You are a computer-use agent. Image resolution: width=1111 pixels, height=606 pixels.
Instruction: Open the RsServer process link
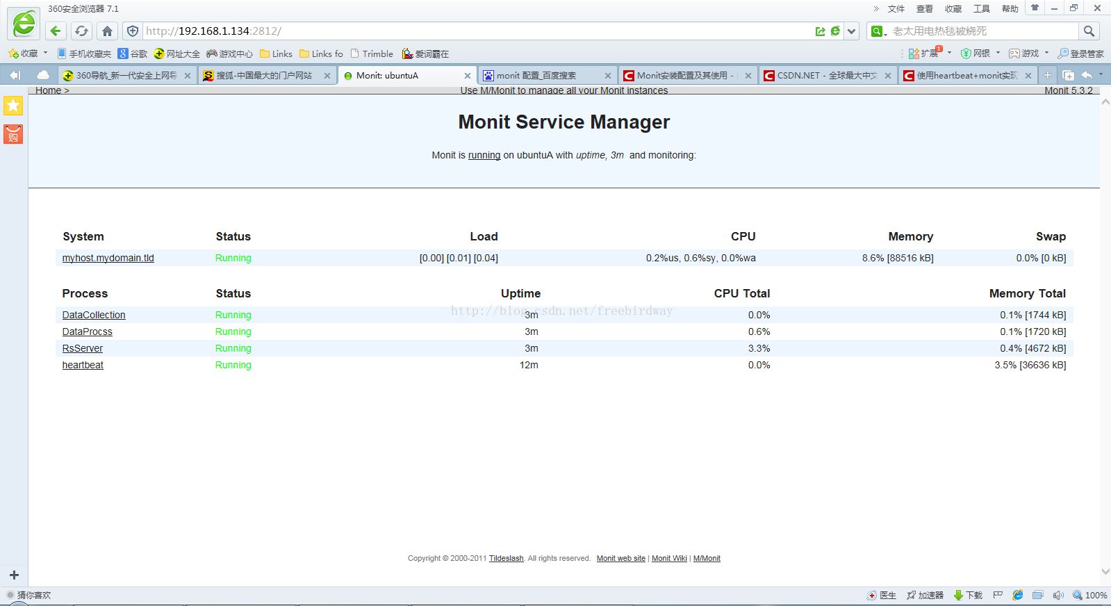[x=83, y=348]
